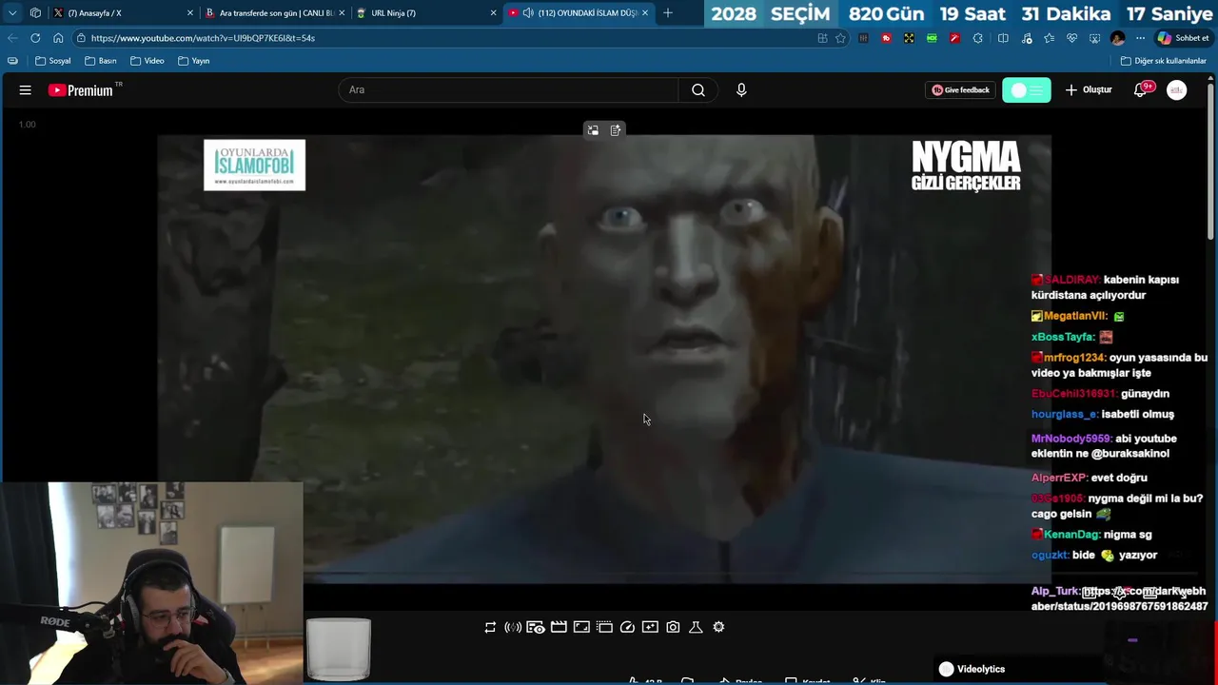Click the page vertical scrollbar

click(1212, 162)
